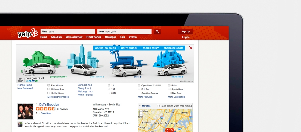Open Messages
The image size is (301, 132).
point(110,37)
